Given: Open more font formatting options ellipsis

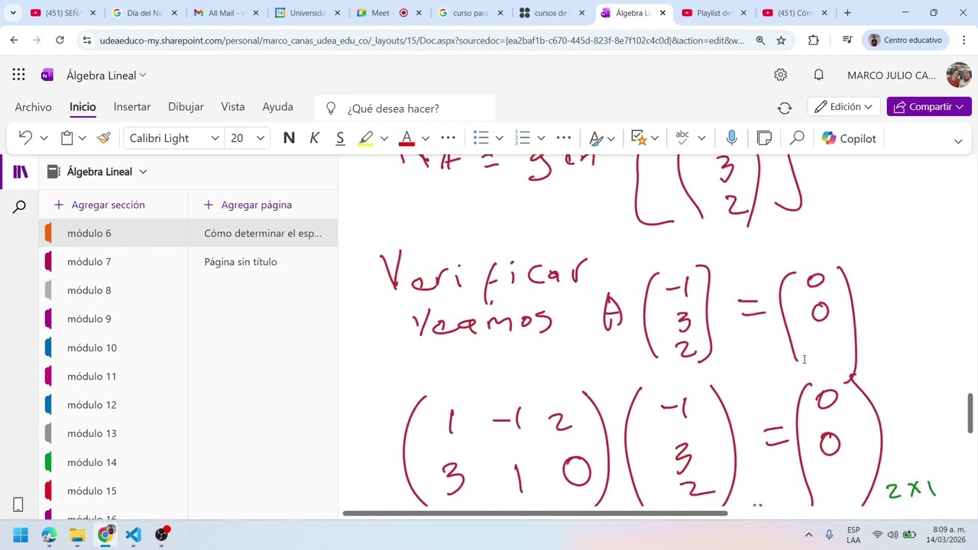Looking at the screenshot, I should pyautogui.click(x=449, y=138).
